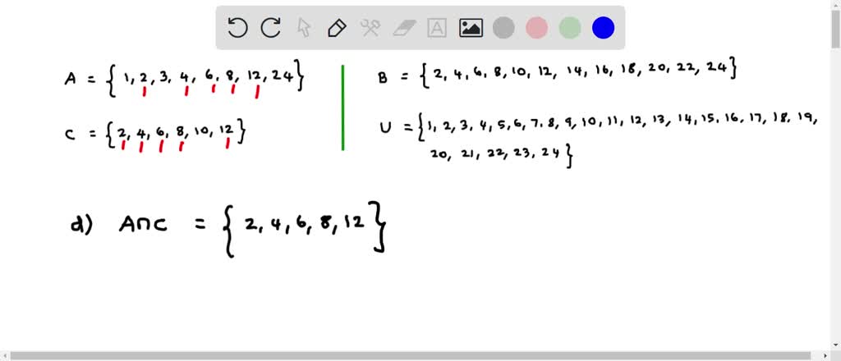Click the handwritten universal set U label
841x361 pixels.
pyautogui.click(x=385, y=127)
